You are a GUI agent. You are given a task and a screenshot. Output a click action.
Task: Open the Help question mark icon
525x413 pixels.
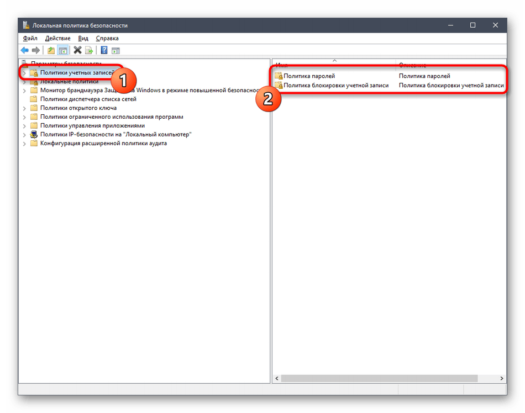104,50
